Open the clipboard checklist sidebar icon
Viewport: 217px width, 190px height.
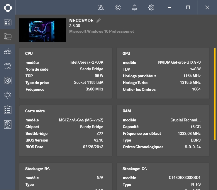(8, 110)
